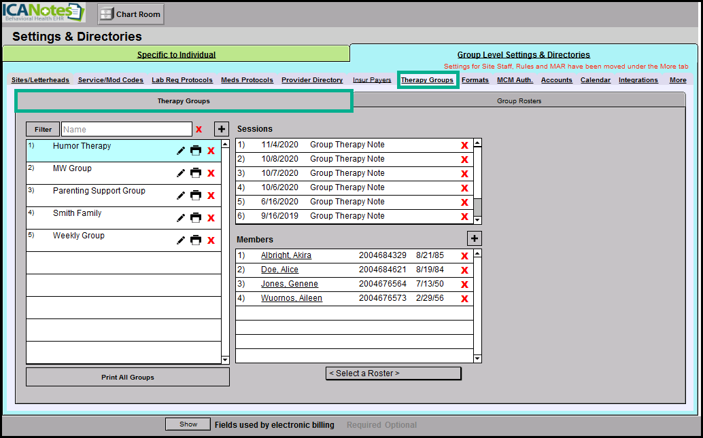Delete the Parenting Support Group with red X
Screen dimensions: 703x438
coord(211,196)
